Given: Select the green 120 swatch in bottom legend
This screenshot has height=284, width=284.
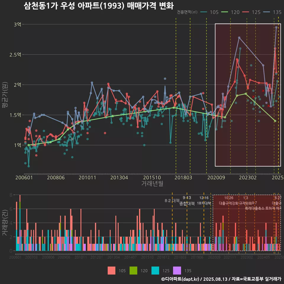Looking at the screenshot, I should coord(133,271).
